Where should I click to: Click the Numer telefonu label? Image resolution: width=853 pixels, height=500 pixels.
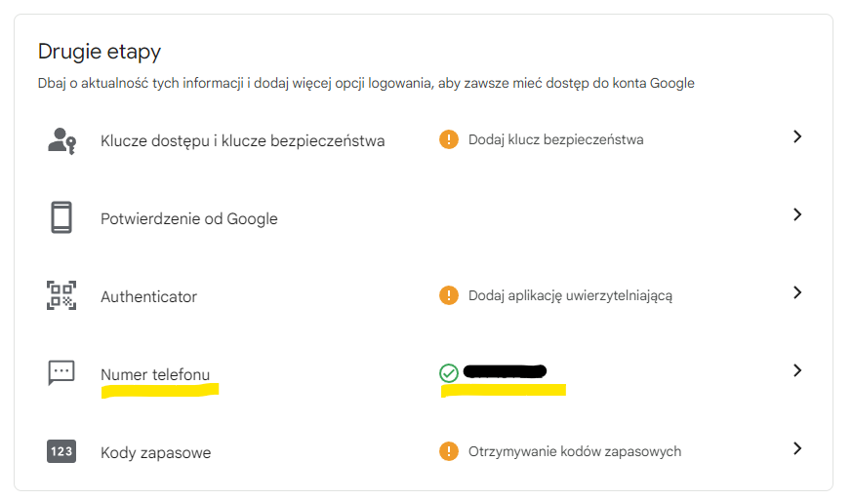[x=155, y=374]
